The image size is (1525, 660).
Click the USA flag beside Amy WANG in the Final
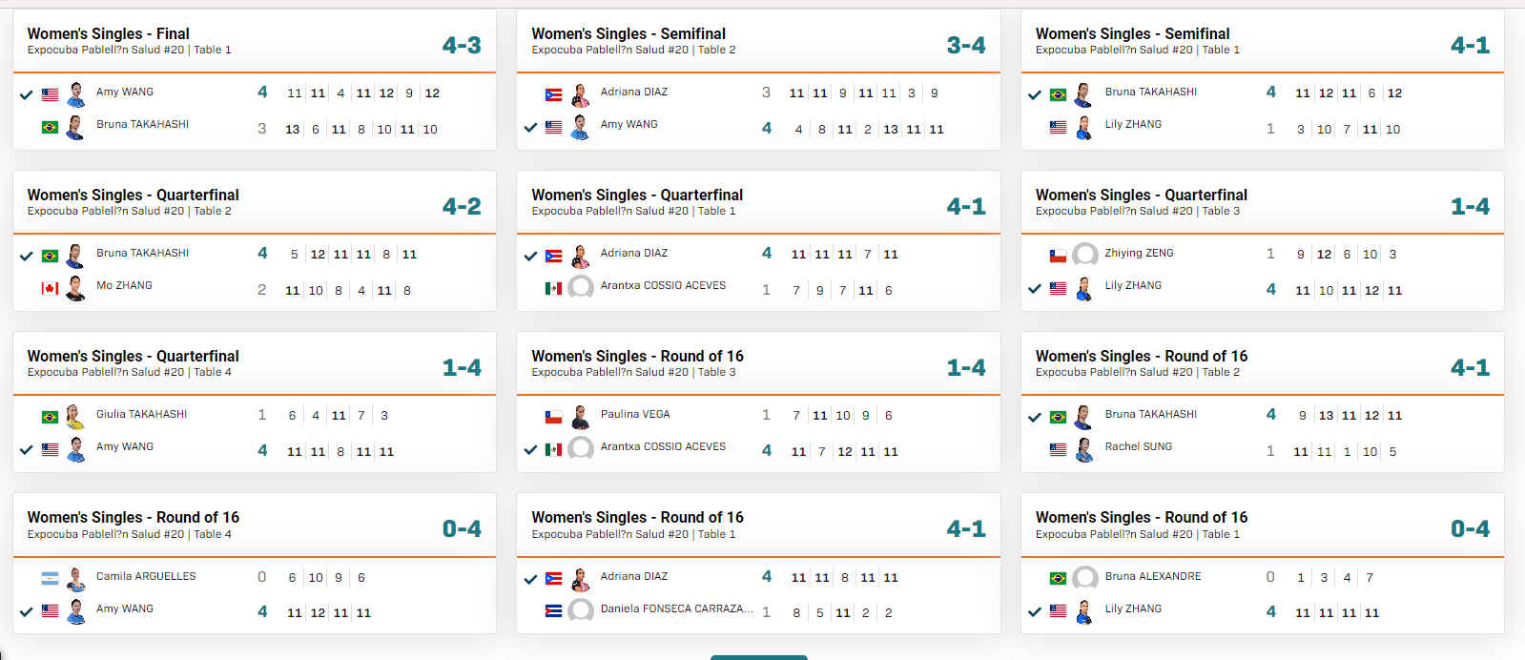[51, 94]
